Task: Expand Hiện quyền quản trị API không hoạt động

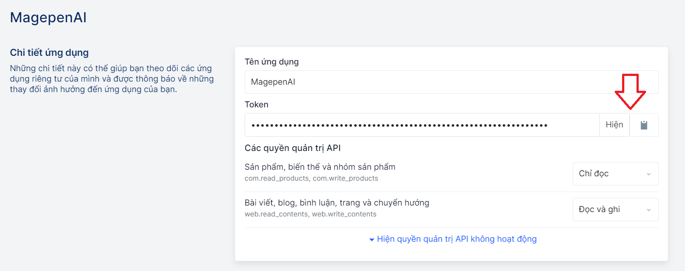Action: coord(453,239)
